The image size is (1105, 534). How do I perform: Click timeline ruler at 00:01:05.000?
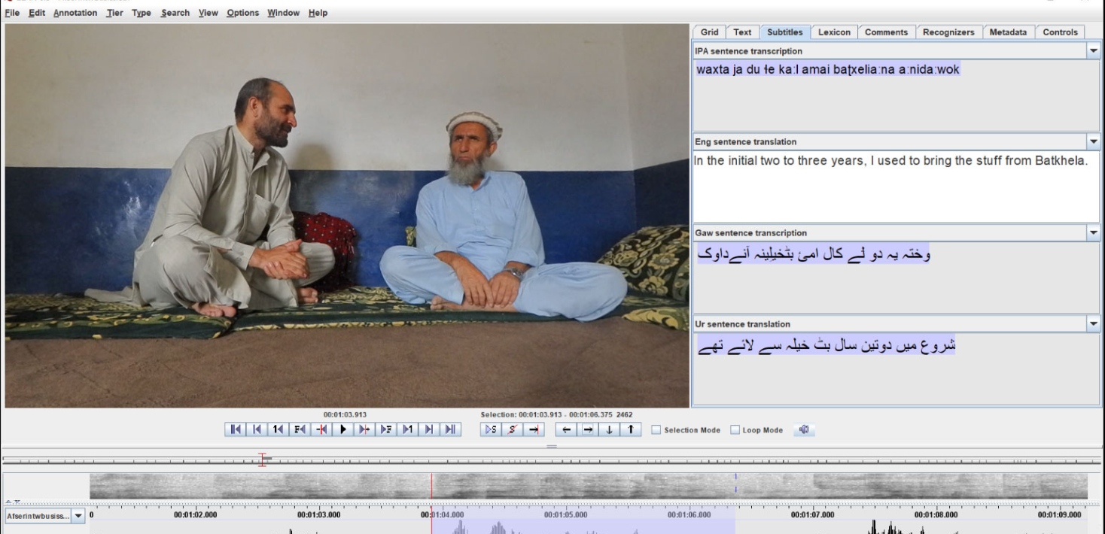coord(565,515)
